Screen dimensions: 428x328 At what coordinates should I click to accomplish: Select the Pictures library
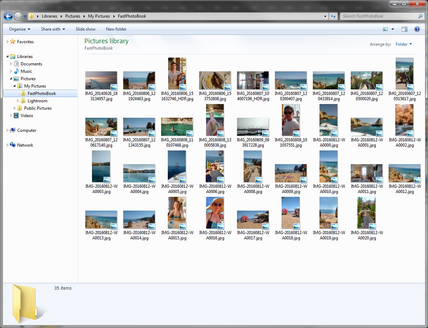pyautogui.click(x=28, y=79)
